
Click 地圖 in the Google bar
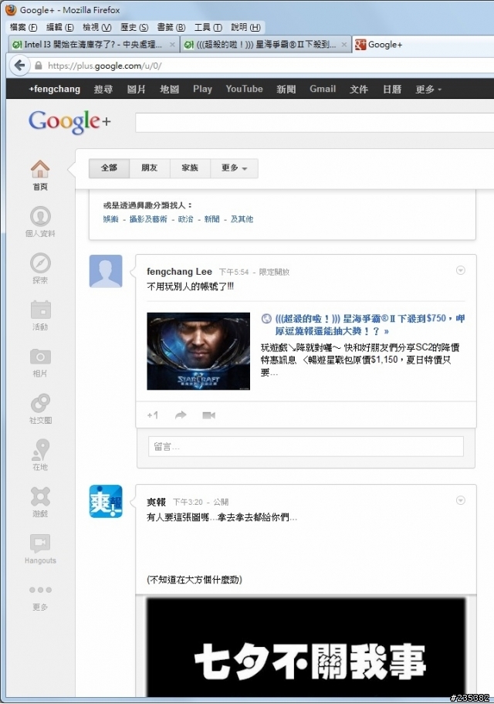(x=169, y=90)
